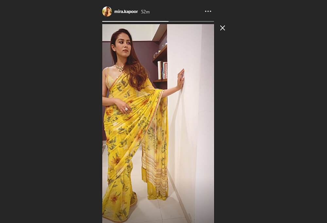Tap the glass jar on the upper shelf
The image size is (327, 223).
156,55
